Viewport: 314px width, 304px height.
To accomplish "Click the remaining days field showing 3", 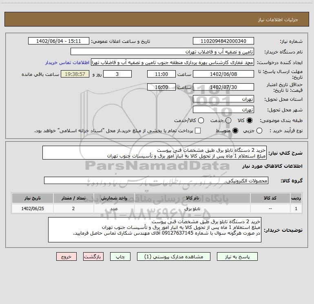I will [x=117, y=74].
